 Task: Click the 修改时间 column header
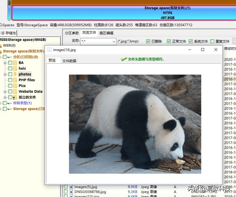[230, 49]
